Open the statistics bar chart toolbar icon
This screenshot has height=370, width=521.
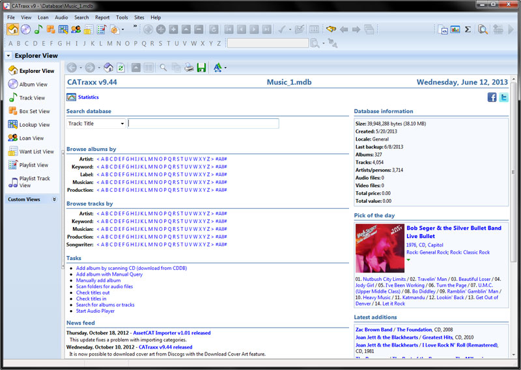pos(455,29)
